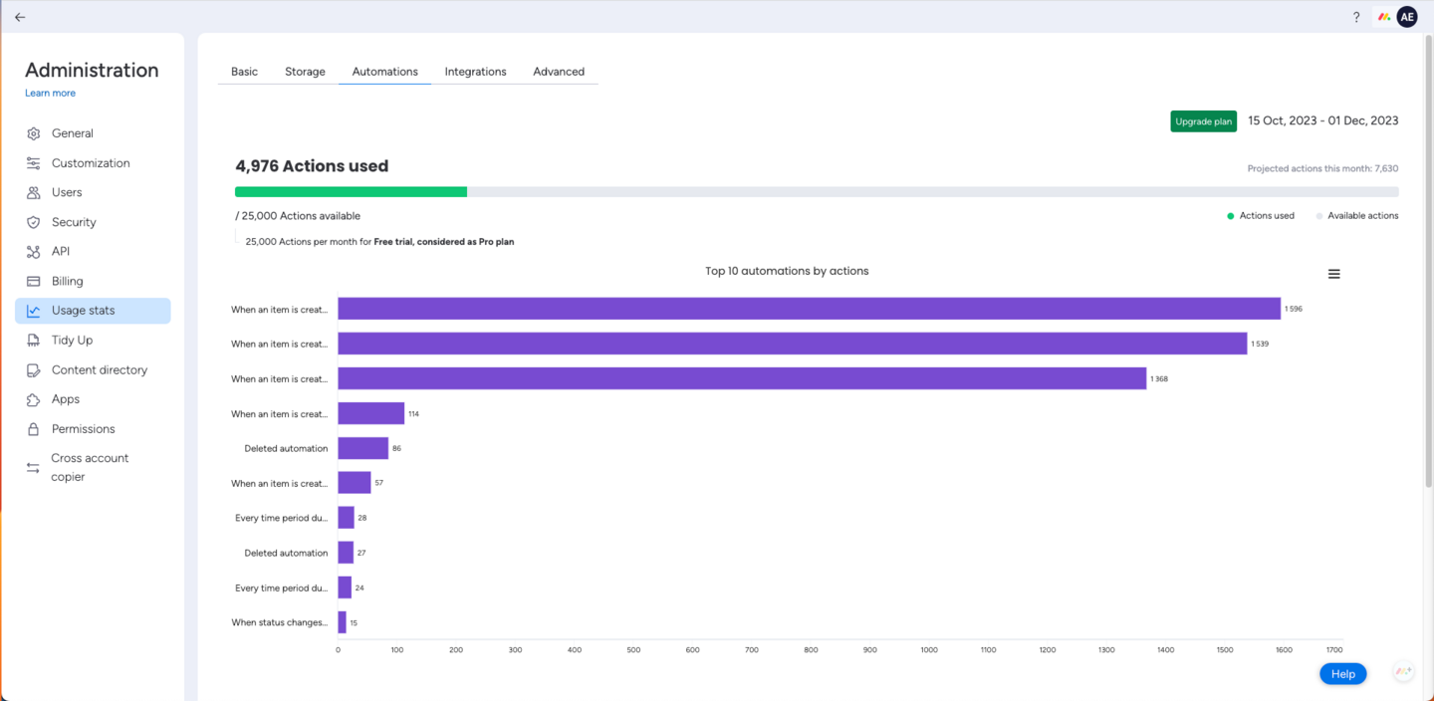
Task: Click the Free trial Pro plan note
Action: tap(379, 242)
